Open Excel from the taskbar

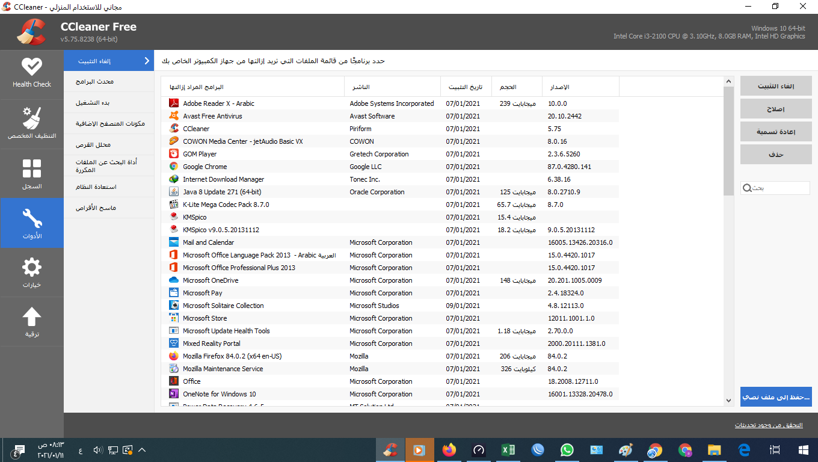coord(508,449)
